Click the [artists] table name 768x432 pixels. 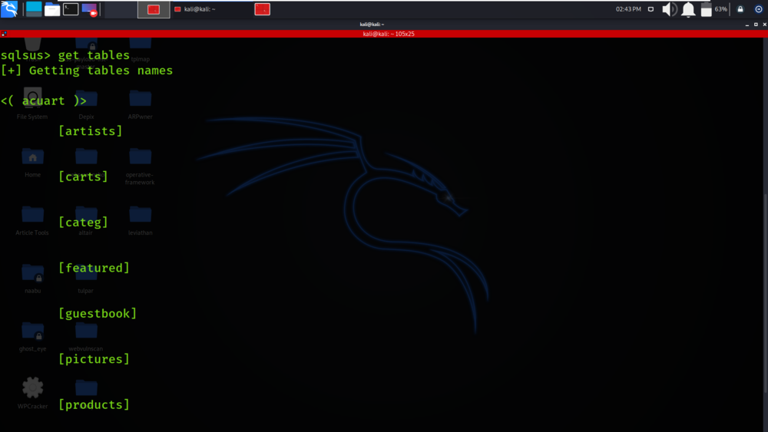coord(90,131)
